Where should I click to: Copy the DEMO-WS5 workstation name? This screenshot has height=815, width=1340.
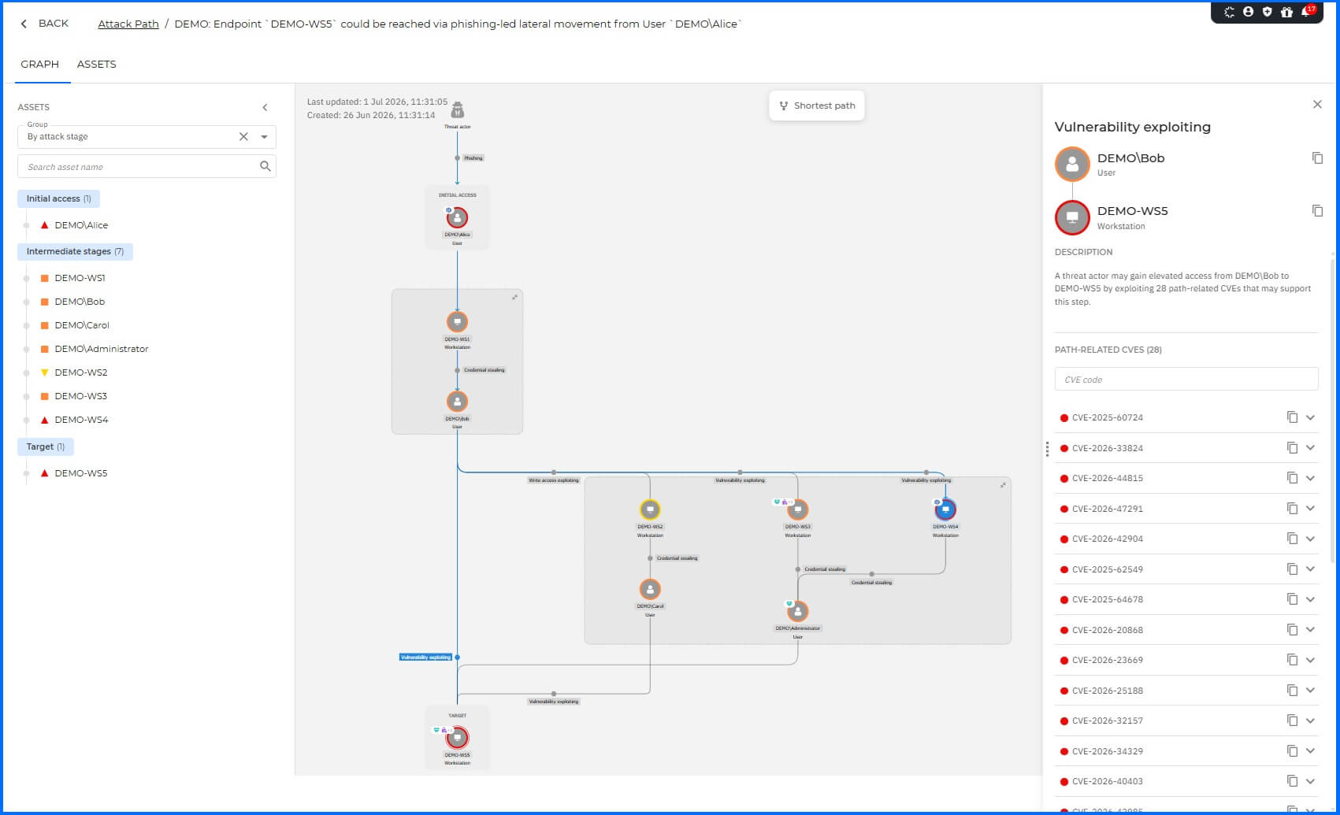(1317, 210)
